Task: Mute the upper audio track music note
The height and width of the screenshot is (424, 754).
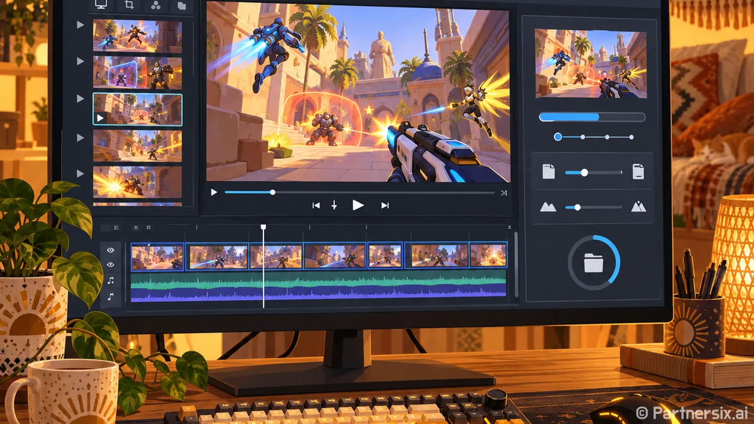Action: coord(111,280)
